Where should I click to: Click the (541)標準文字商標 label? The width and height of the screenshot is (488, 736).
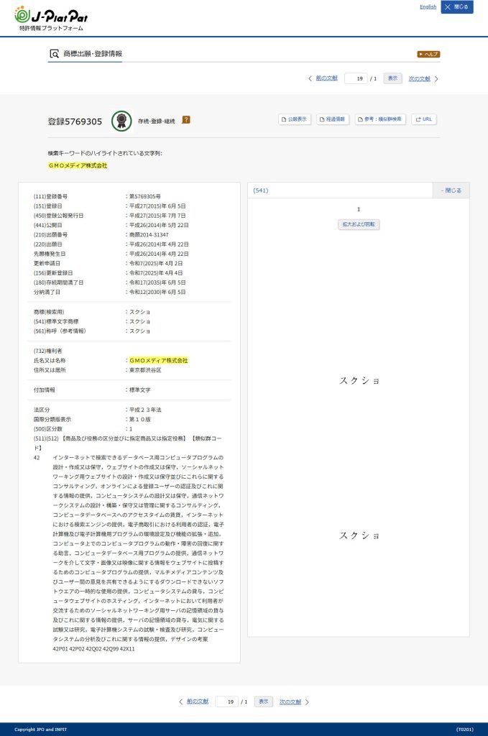[x=56, y=321]
